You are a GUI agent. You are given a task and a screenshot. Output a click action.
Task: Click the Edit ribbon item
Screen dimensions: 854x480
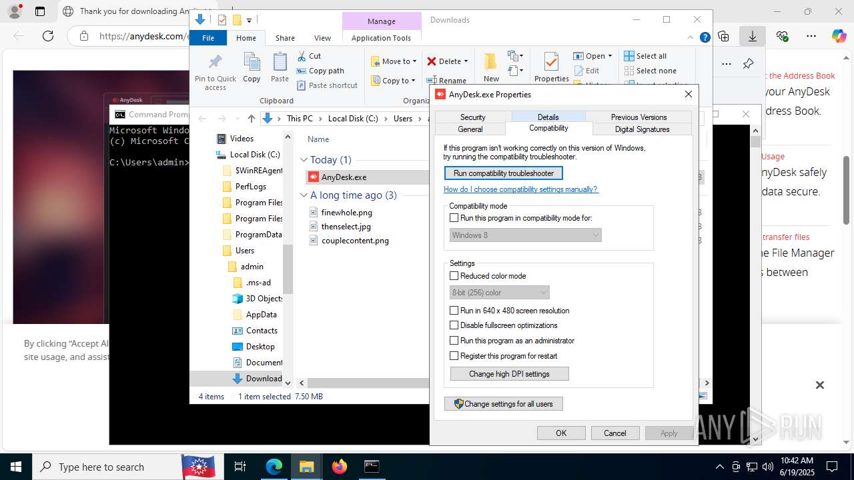[586, 71]
